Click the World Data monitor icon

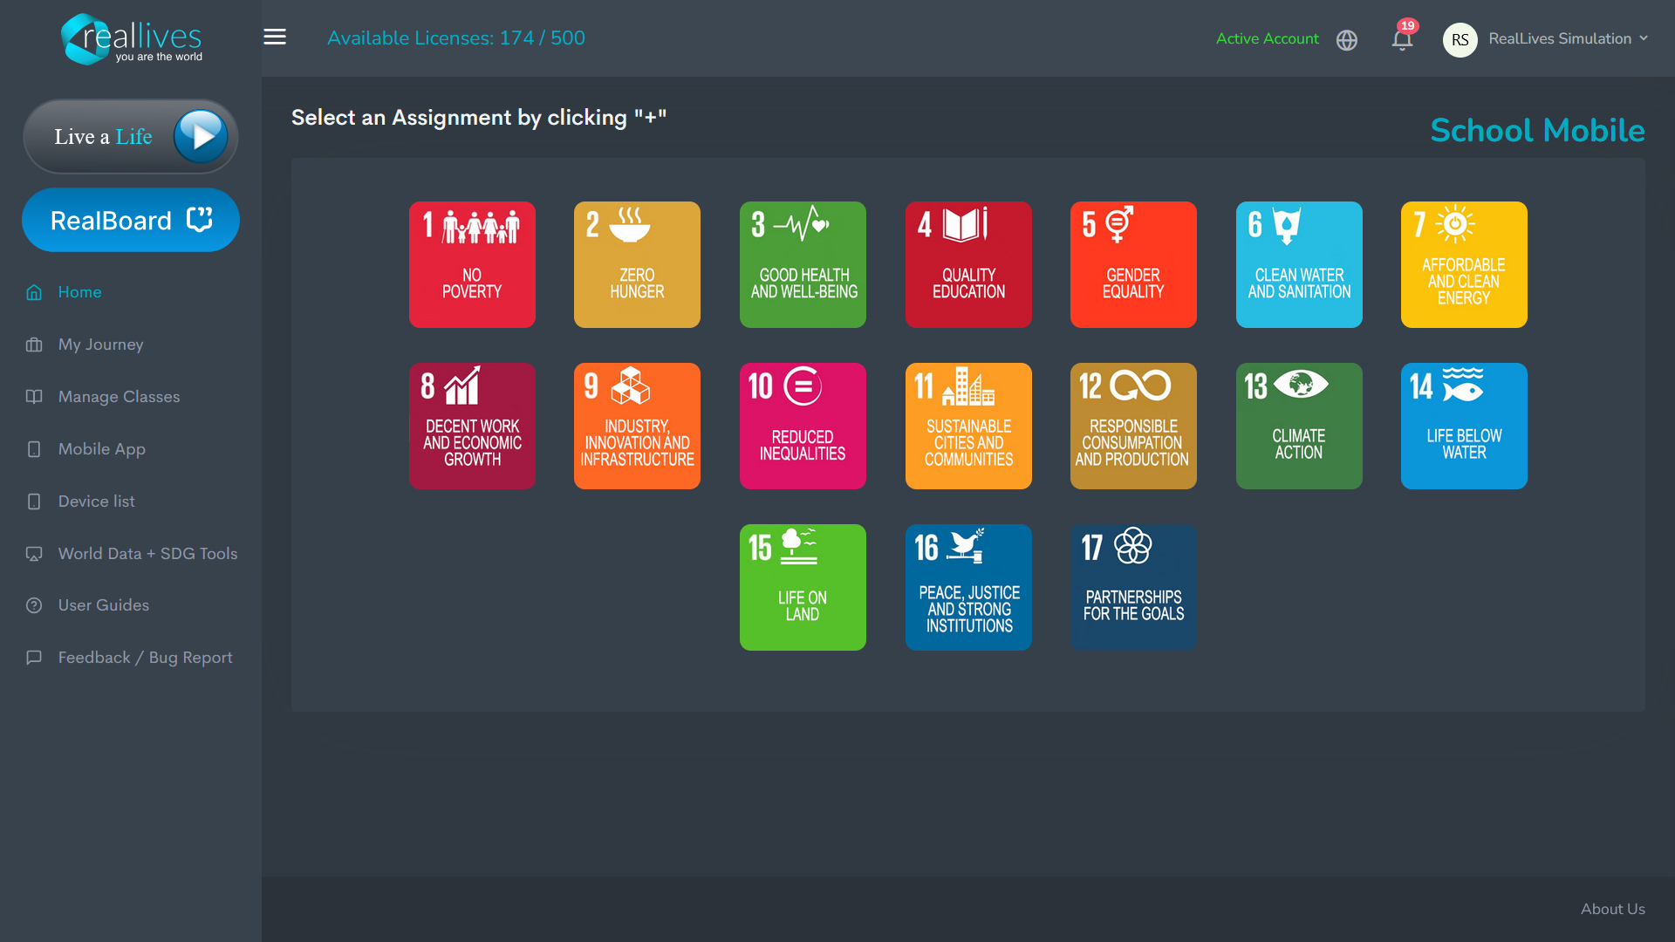click(34, 554)
